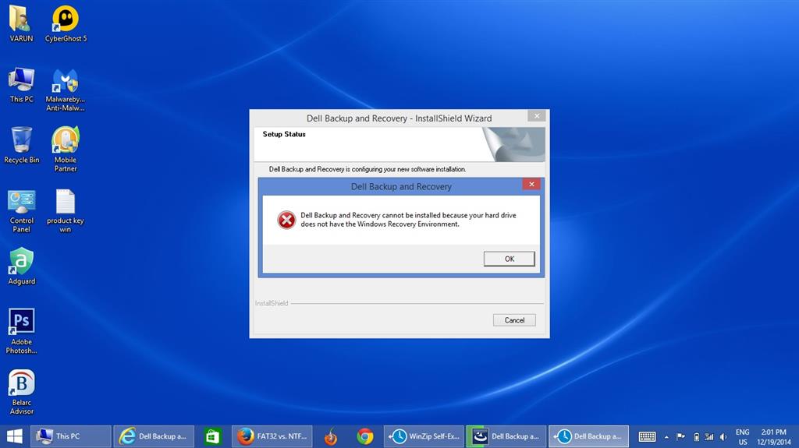Switch to WinZip Self-Extractor taskbar item
The height and width of the screenshot is (448, 799).
point(424,436)
